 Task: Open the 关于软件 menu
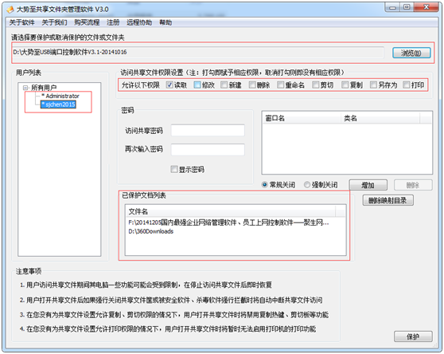point(21,22)
